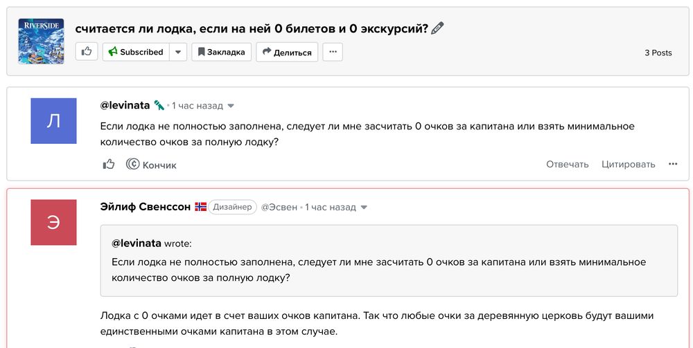Image resolution: width=693 pixels, height=348 pixels.
Task: Open Эйлиф Свенссон's profile name
Action: pyautogui.click(x=146, y=206)
